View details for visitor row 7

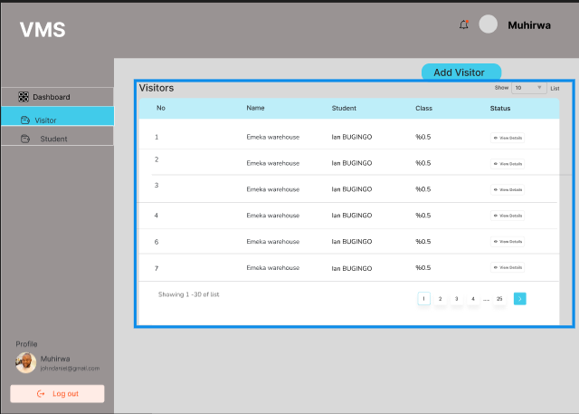(508, 268)
